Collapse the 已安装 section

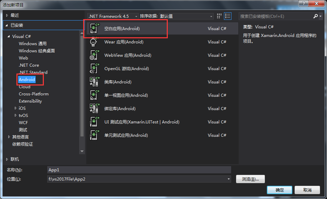click(7, 25)
